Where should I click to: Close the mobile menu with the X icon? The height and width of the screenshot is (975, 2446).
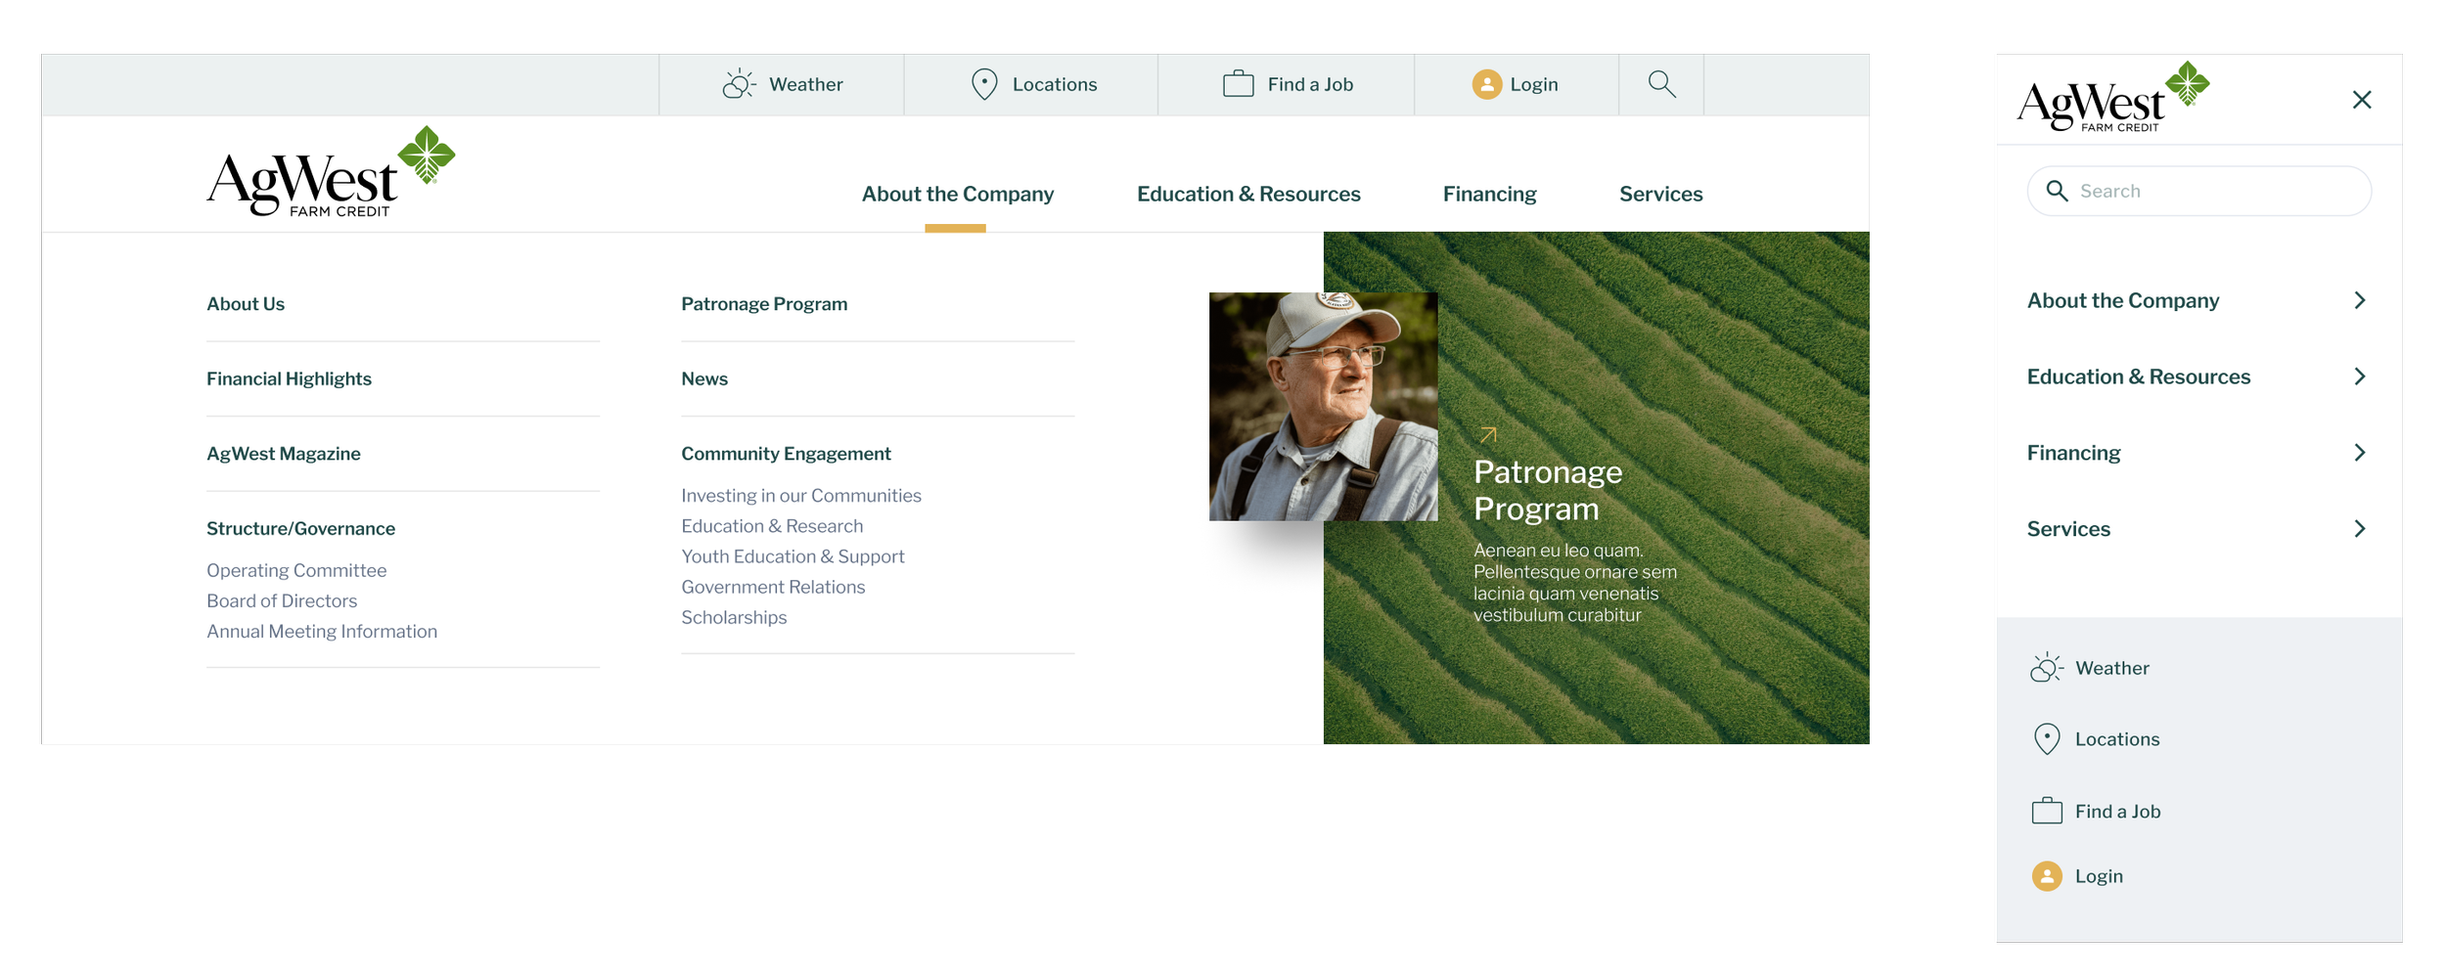tap(2362, 100)
